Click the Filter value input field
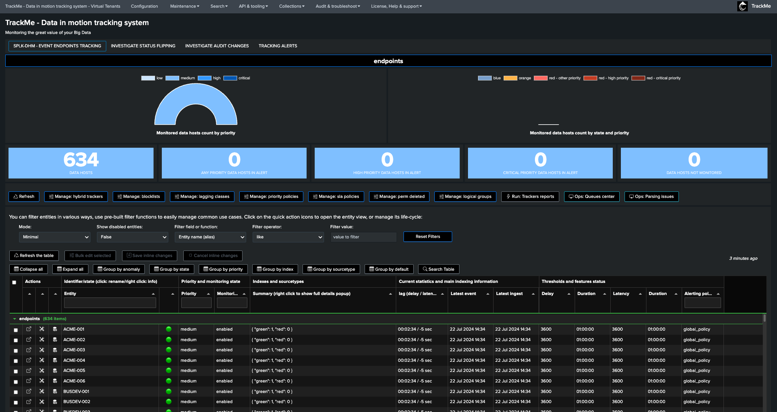The image size is (777, 412). [x=363, y=237]
